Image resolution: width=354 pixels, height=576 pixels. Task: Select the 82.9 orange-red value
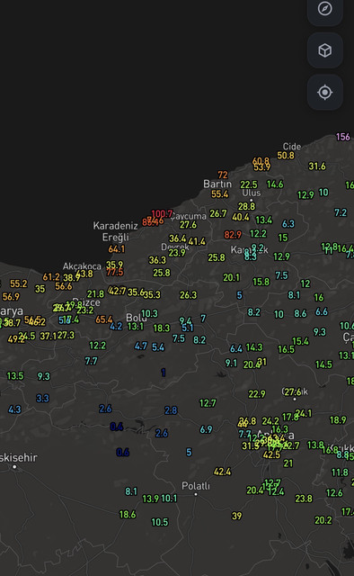pyautogui.click(x=233, y=234)
